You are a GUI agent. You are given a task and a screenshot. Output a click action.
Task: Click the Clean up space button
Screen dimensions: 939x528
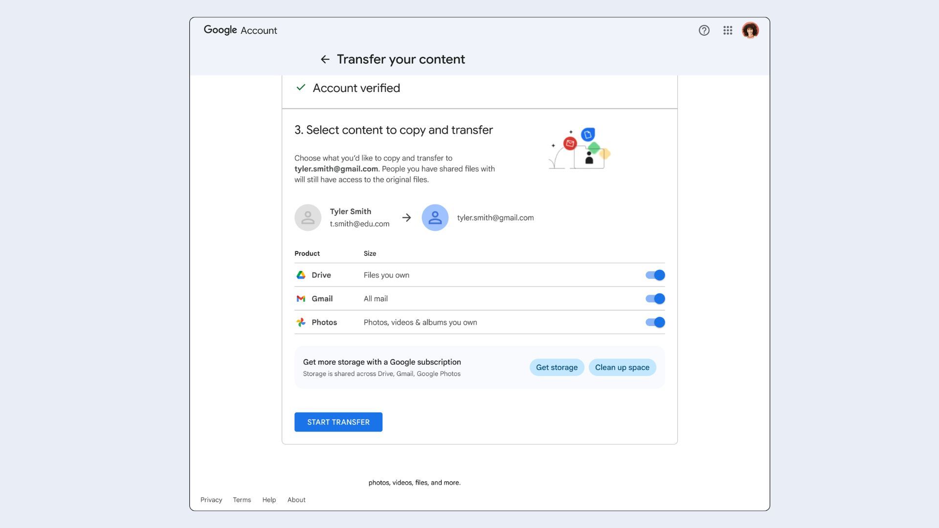[x=622, y=368]
